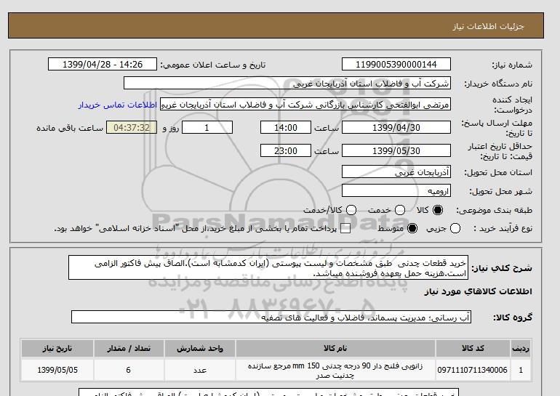Click response deadline date 1399/04/30
Viewport: 560px width, 396px height.
pyautogui.click(x=396, y=127)
